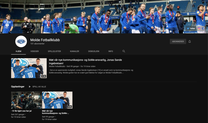
Task: Open the channel search magnifier icon
Action: click(123, 51)
